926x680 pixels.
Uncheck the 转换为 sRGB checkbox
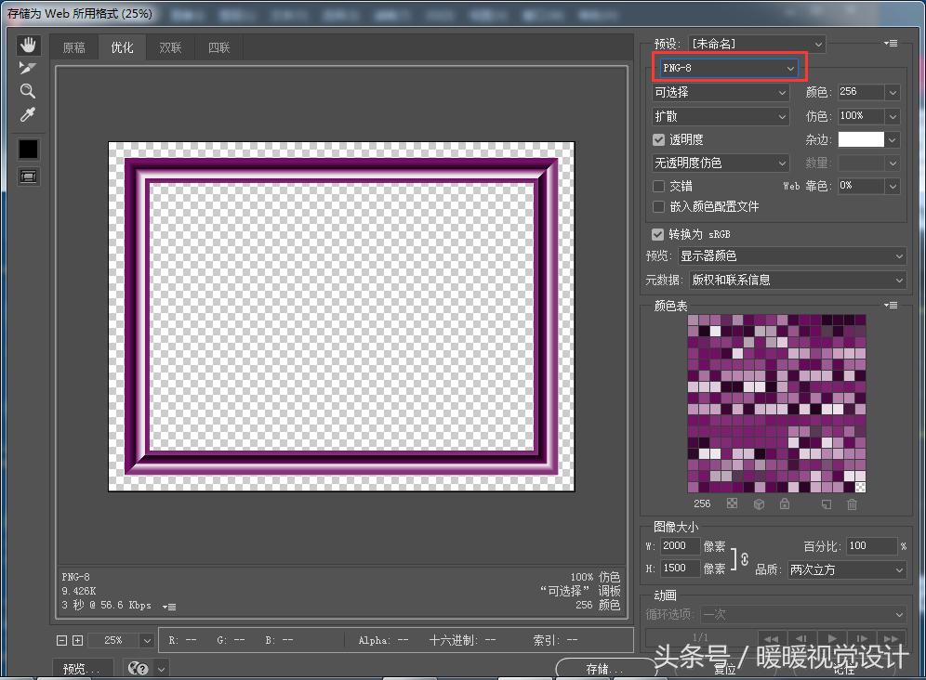point(658,234)
